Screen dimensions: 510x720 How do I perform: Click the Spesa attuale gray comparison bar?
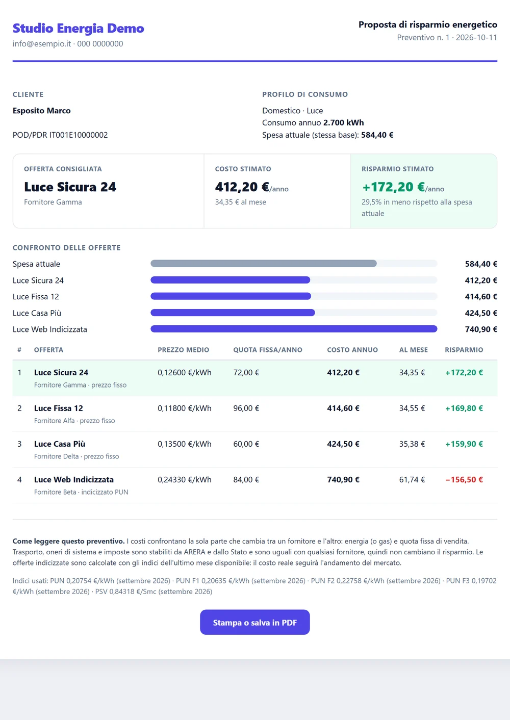(x=264, y=264)
